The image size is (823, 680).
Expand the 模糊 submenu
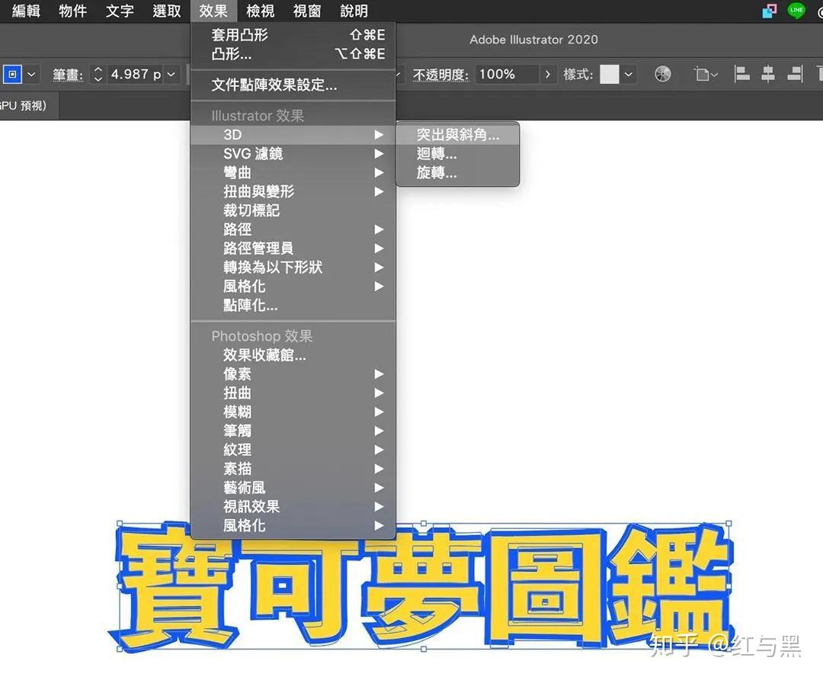293,412
